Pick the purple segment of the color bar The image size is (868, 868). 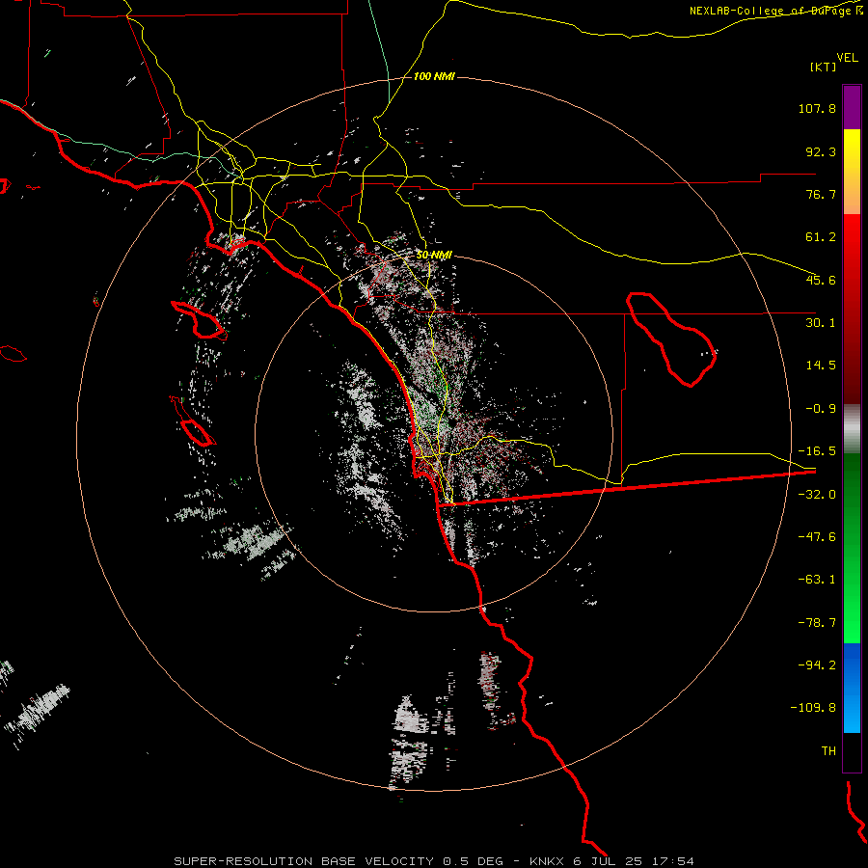(852, 108)
